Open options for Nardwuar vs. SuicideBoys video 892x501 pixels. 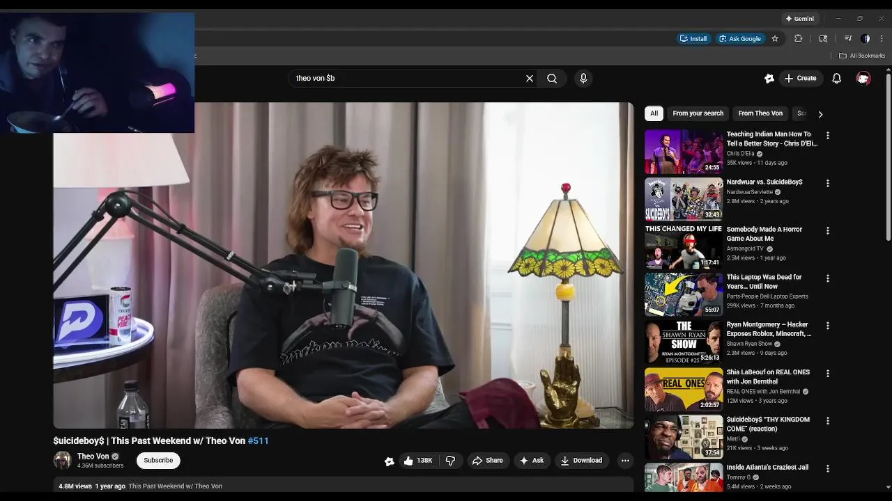828,184
